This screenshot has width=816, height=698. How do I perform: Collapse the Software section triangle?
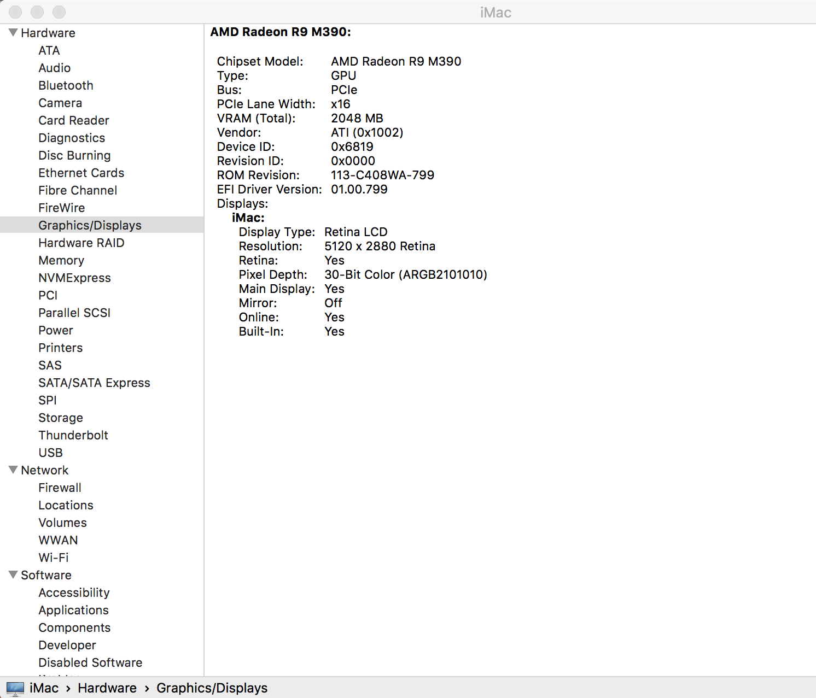tap(13, 575)
